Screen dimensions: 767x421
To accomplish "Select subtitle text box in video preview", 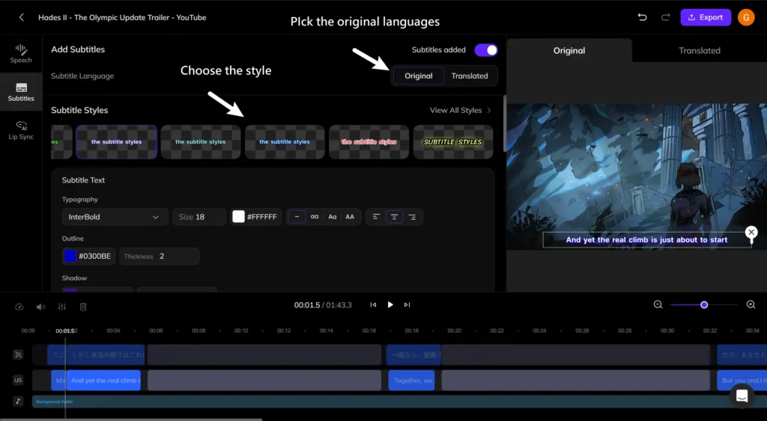I will coord(646,240).
